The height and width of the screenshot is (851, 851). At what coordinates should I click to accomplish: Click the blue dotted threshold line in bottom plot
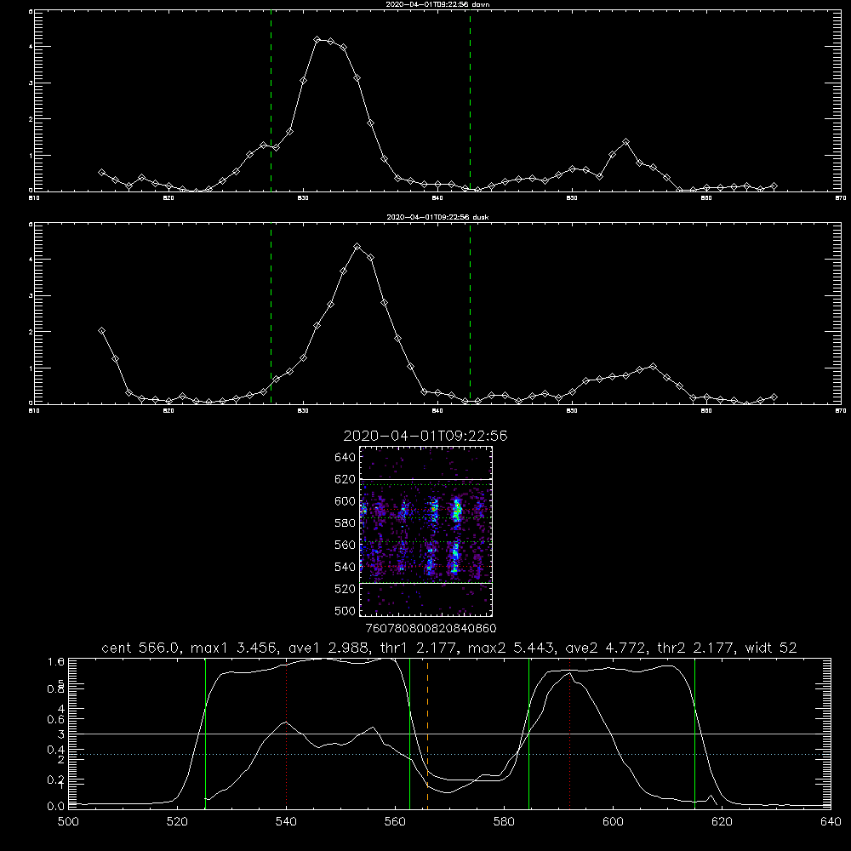tap(449, 754)
